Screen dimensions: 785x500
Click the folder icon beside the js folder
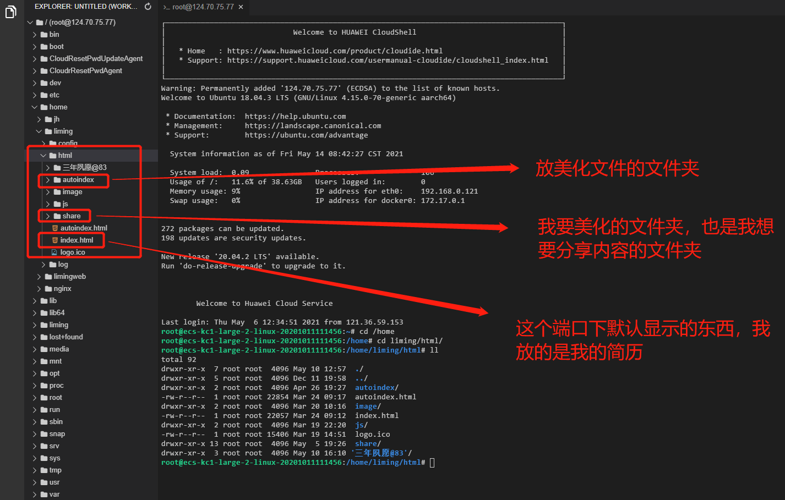click(x=57, y=204)
